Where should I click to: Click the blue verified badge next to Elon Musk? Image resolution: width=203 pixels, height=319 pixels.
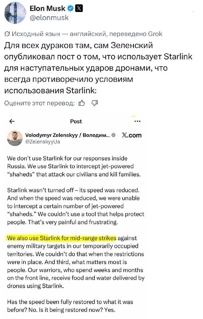pos(70,8)
